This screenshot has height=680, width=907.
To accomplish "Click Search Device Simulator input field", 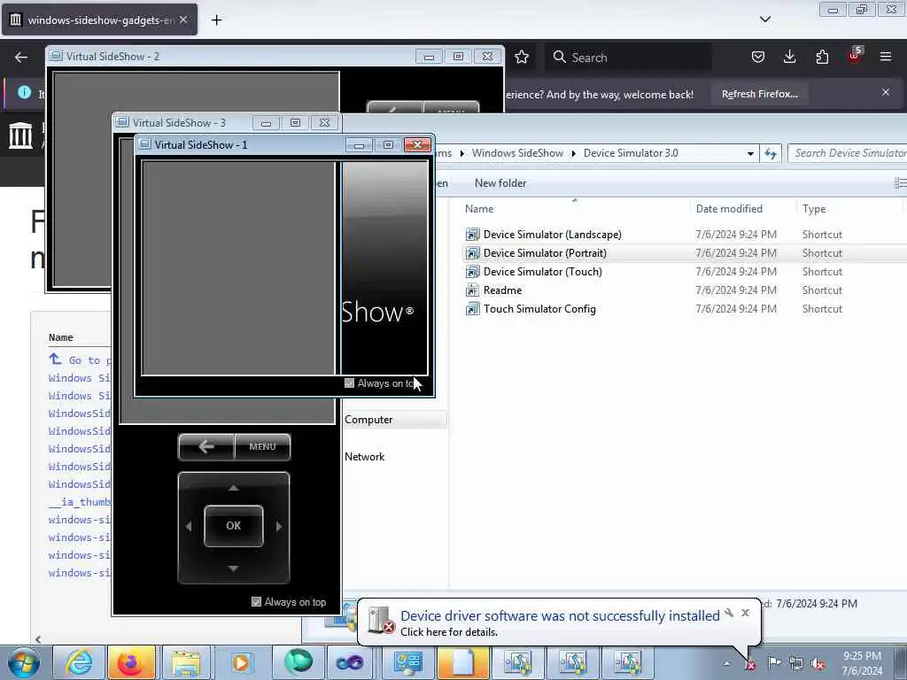I will point(847,152).
